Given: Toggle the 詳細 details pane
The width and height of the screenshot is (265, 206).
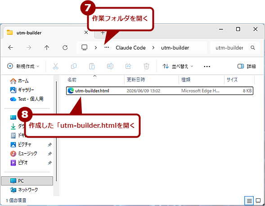Looking at the screenshot, I should point(247,66).
